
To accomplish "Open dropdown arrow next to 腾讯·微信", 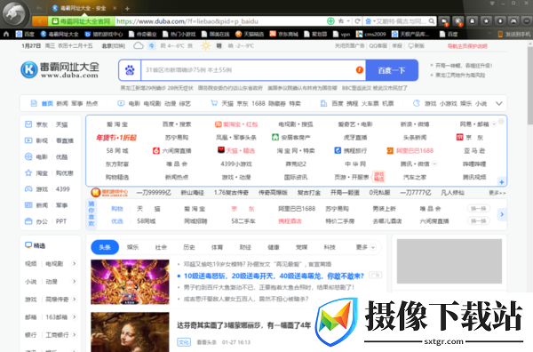I will coord(434,164).
